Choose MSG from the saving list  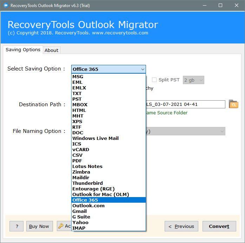point(108,77)
